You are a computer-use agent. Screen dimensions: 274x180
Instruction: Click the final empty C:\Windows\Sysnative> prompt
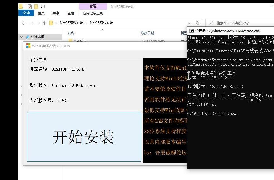211,113
